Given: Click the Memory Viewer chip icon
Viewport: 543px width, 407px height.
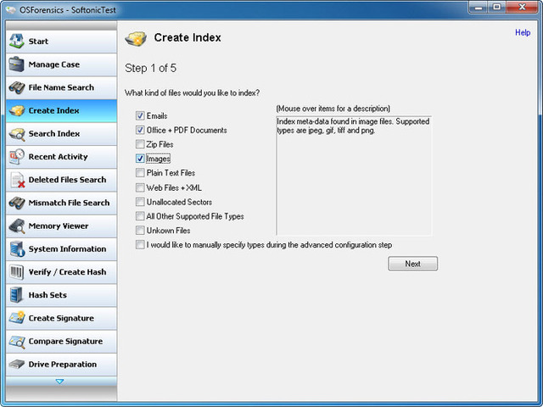Looking at the screenshot, I should click(x=17, y=226).
